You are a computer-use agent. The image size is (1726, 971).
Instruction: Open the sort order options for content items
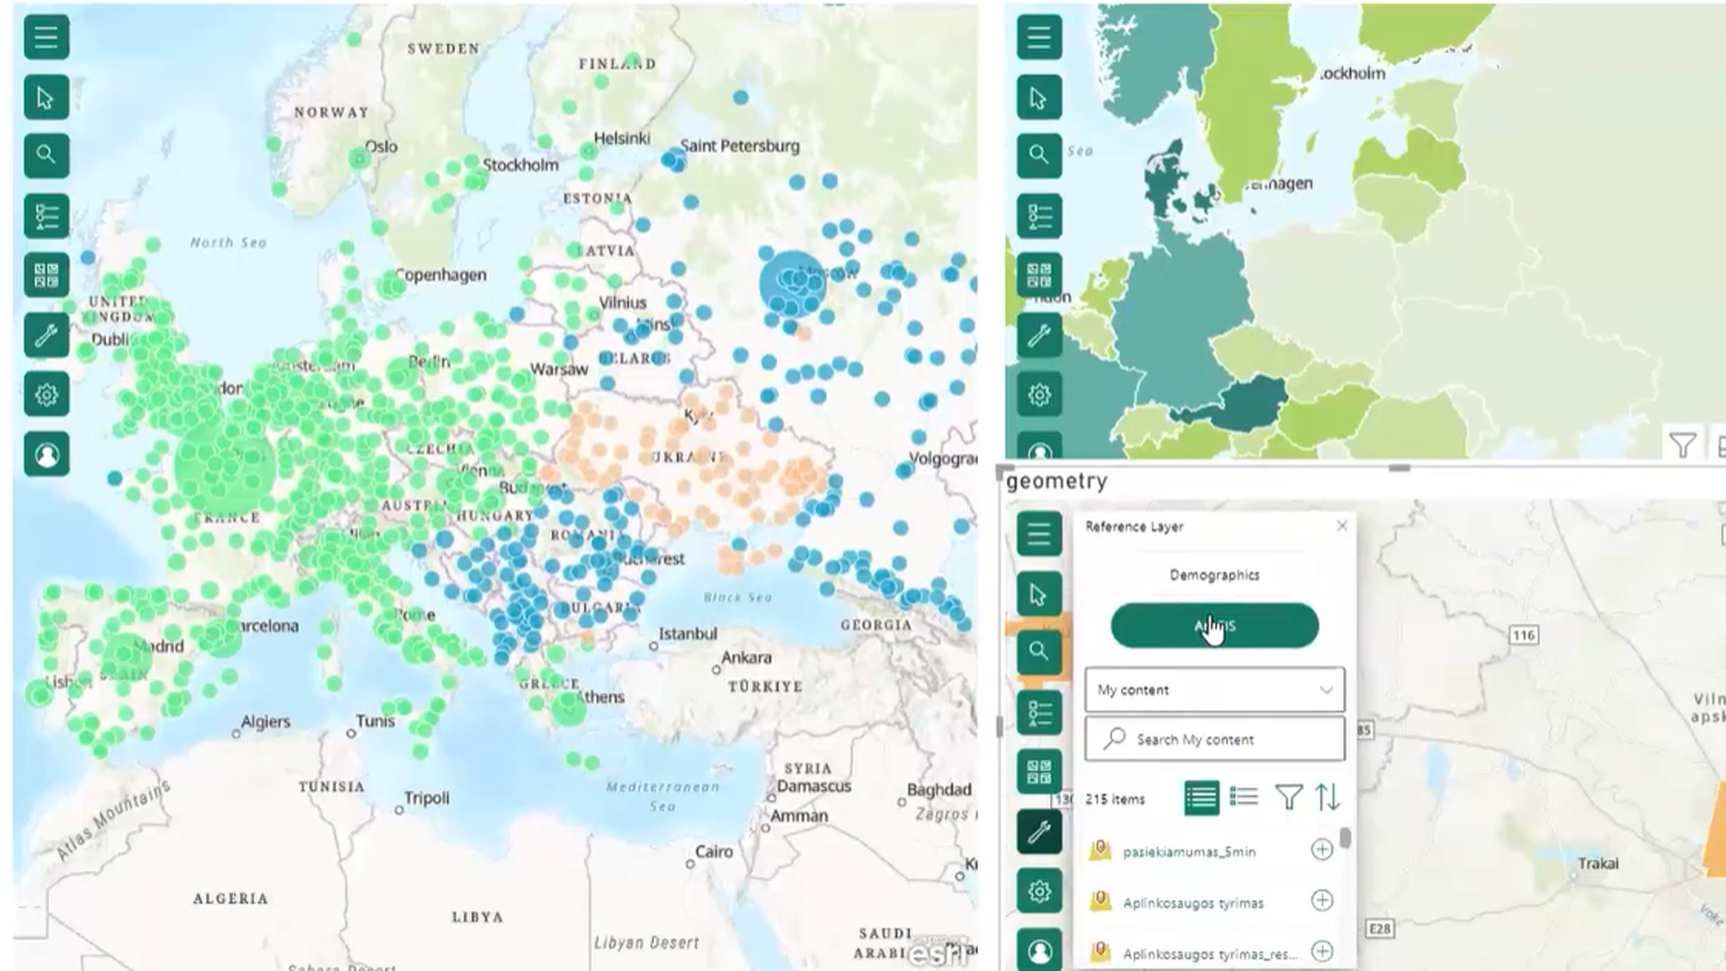pos(1328,797)
